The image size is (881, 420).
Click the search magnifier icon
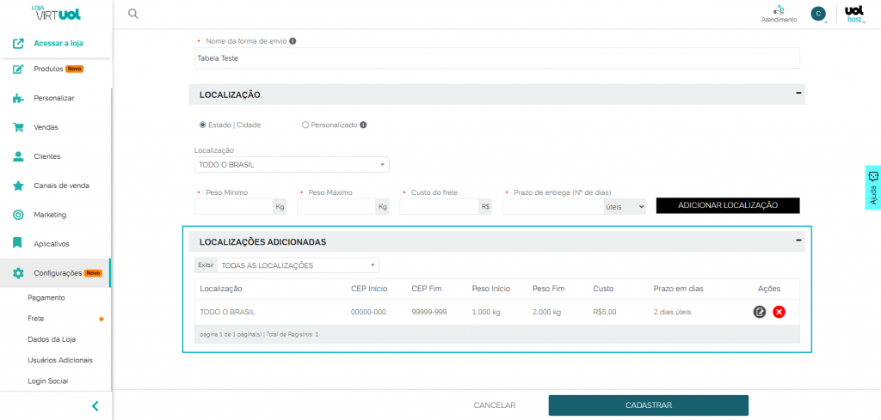point(132,14)
